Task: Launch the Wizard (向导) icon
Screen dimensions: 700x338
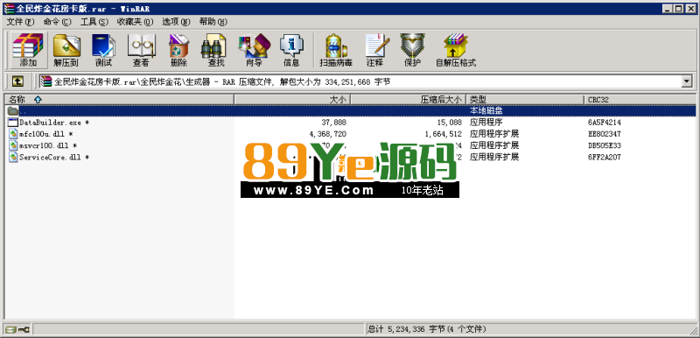Action: (x=254, y=50)
